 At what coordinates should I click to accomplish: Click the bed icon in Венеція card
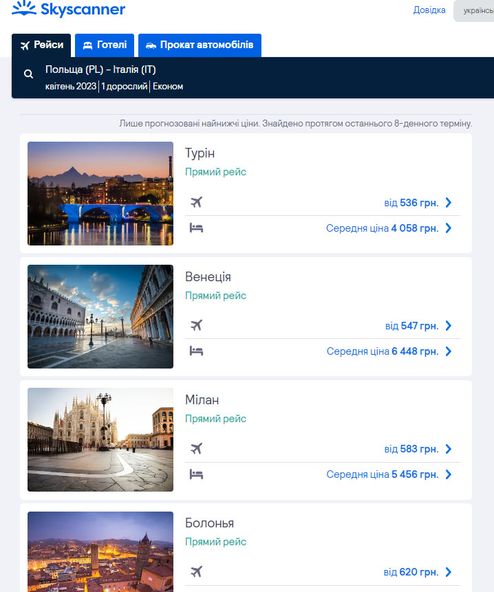point(196,351)
